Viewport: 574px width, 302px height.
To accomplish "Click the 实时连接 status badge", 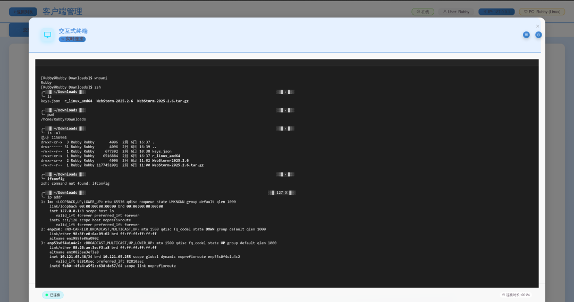I will click(x=72, y=39).
